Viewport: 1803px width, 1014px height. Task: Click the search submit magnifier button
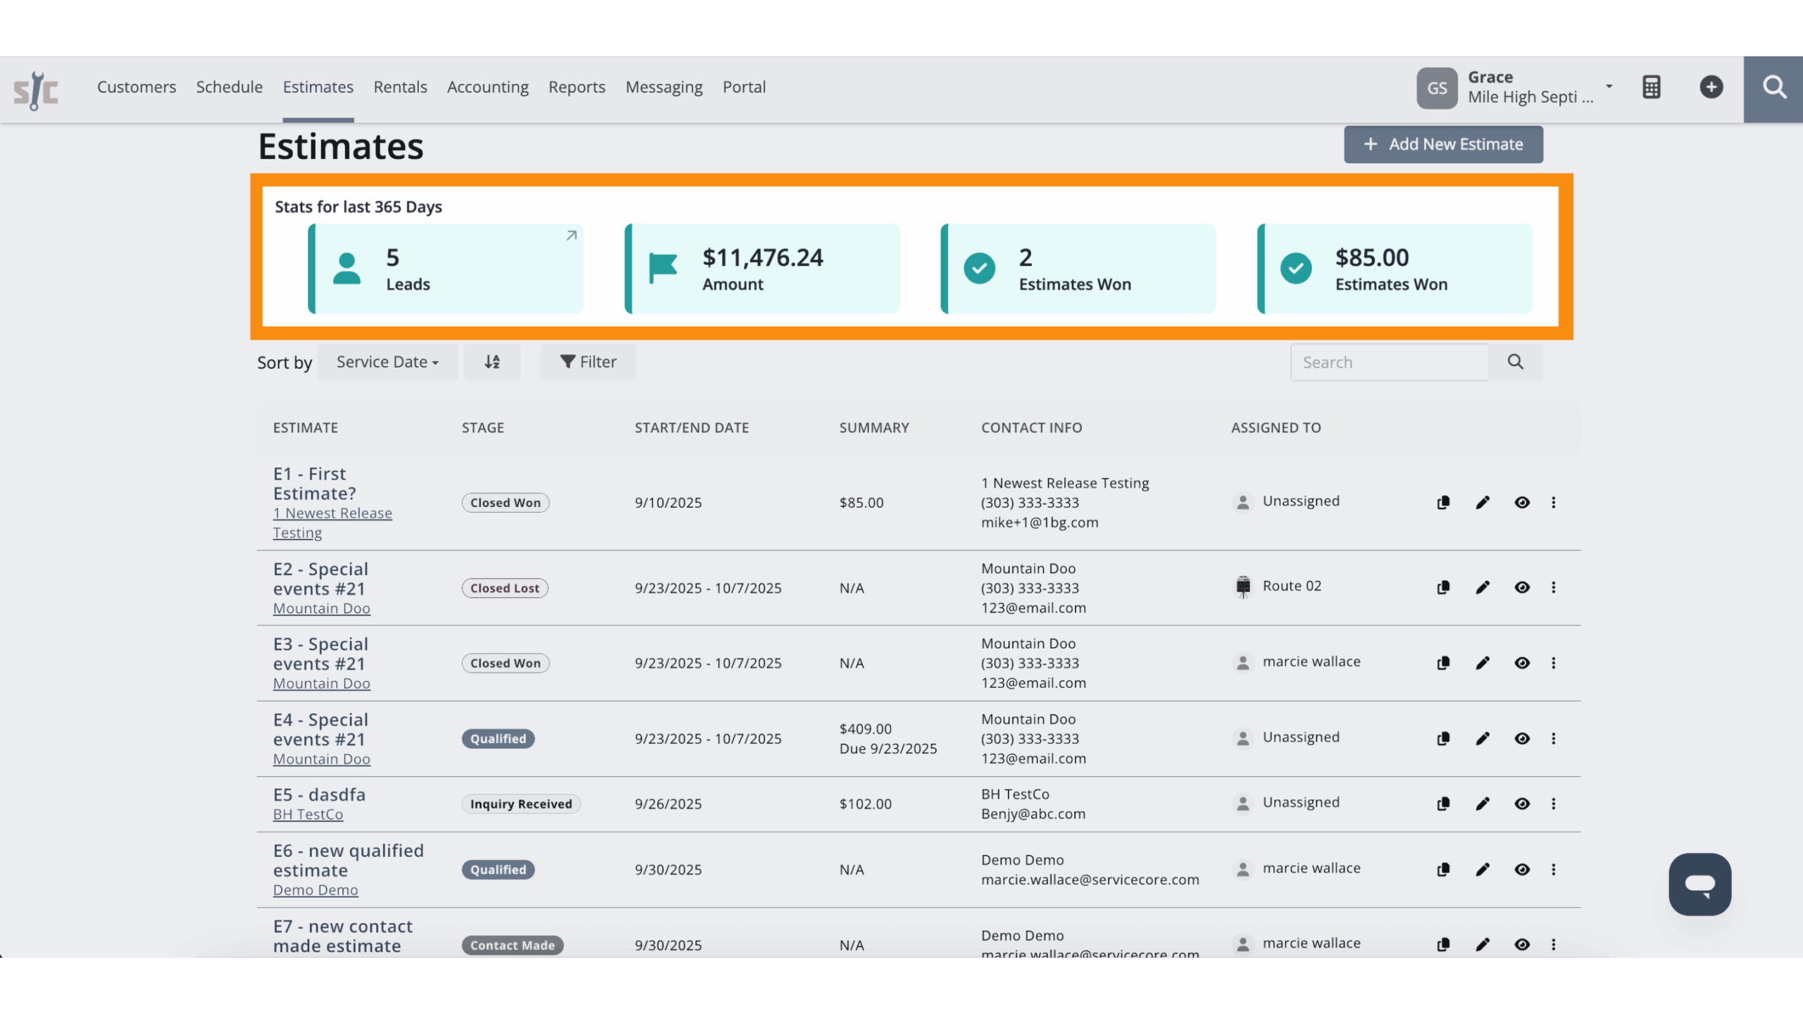(x=1516, y=362)
